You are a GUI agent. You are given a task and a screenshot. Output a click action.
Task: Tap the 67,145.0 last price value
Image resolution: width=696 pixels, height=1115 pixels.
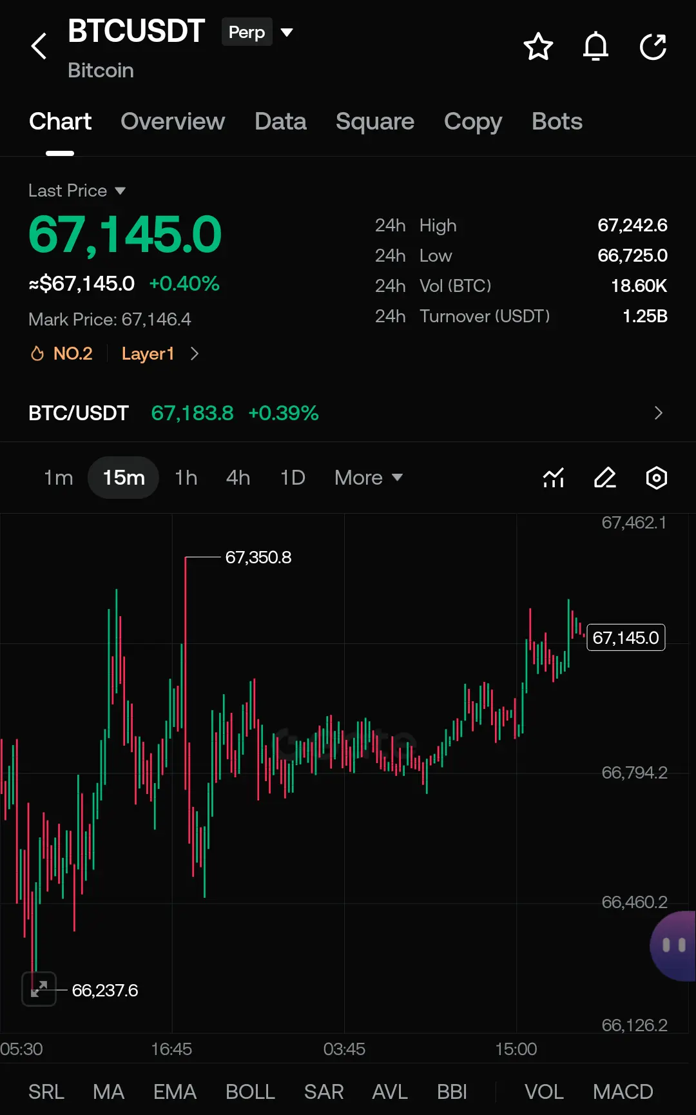[x=125, y=234]
